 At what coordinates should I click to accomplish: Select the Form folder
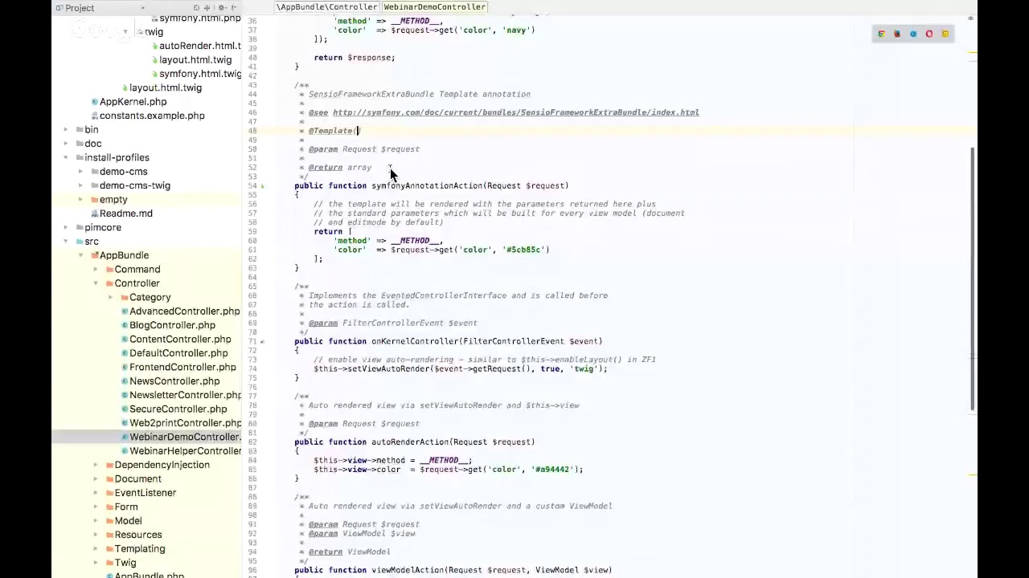point(125,507)
